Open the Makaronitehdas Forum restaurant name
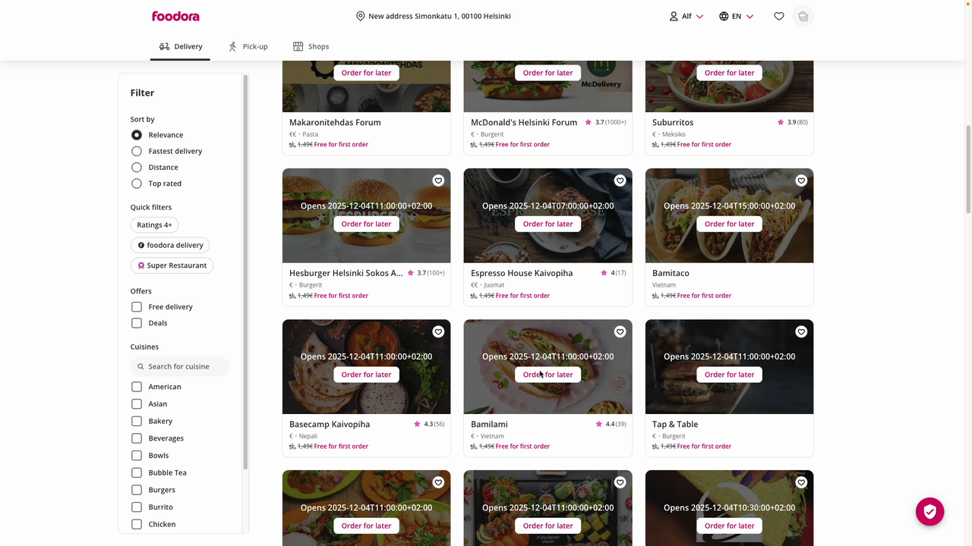 [335, 122]
